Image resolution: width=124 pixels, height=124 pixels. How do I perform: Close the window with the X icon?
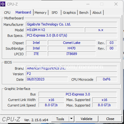(x=116, y=4)
